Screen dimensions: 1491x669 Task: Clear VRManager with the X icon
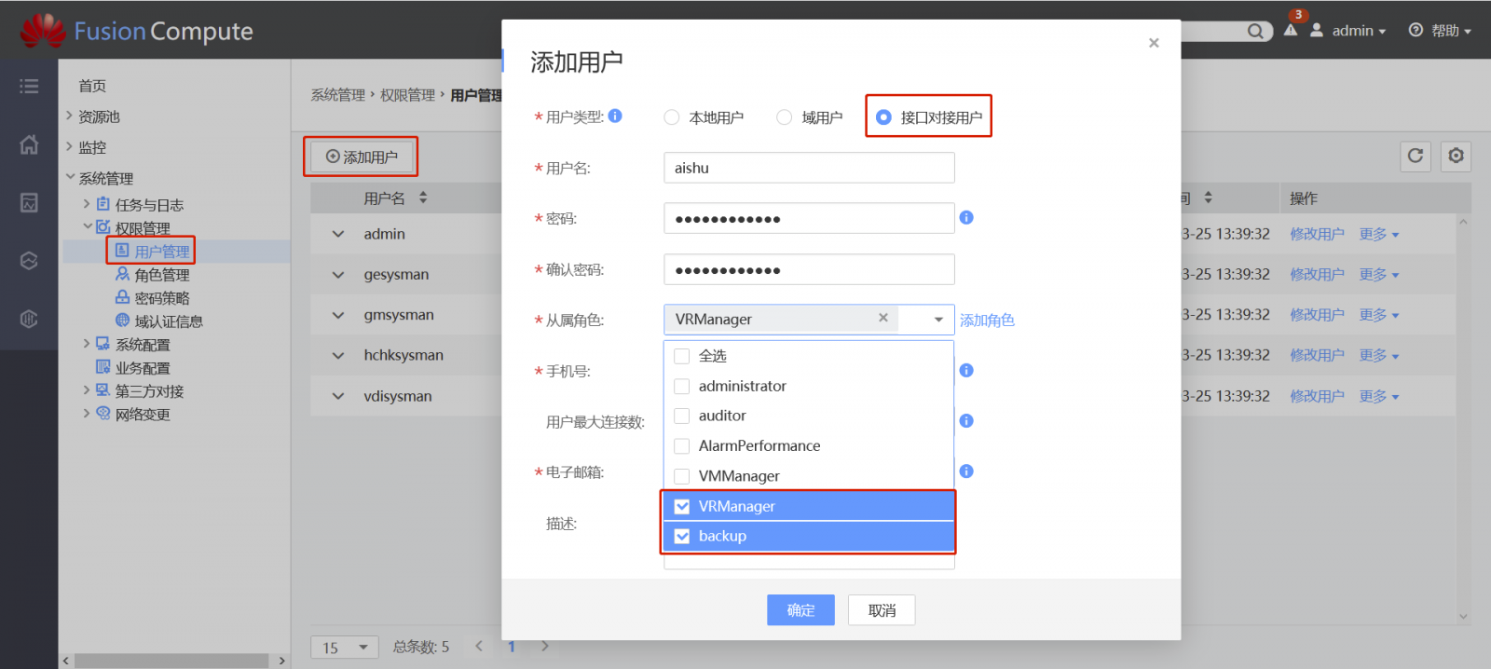tap(882, 319)
